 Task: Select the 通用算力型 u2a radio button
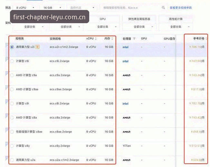pyautogui.click(x=12, y=160)
